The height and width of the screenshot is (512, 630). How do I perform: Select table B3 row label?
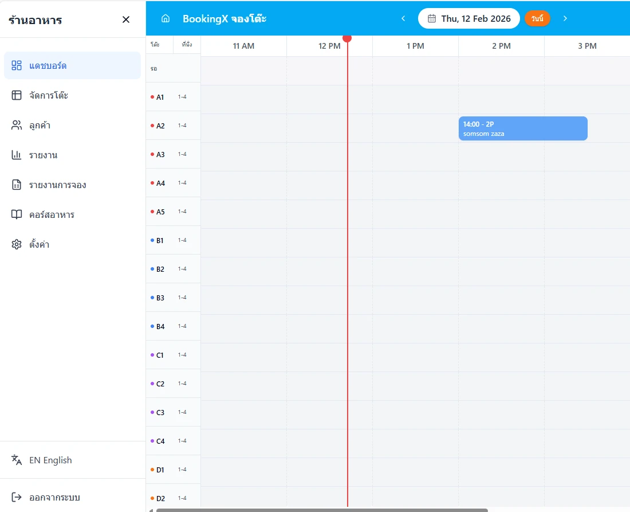point(160,298)
